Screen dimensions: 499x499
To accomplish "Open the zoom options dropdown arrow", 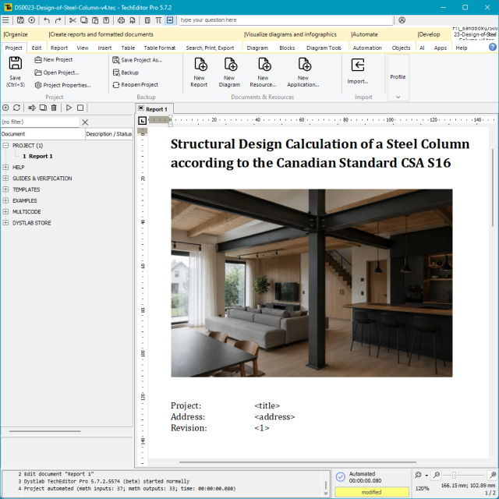I will (x=426, y=476).
